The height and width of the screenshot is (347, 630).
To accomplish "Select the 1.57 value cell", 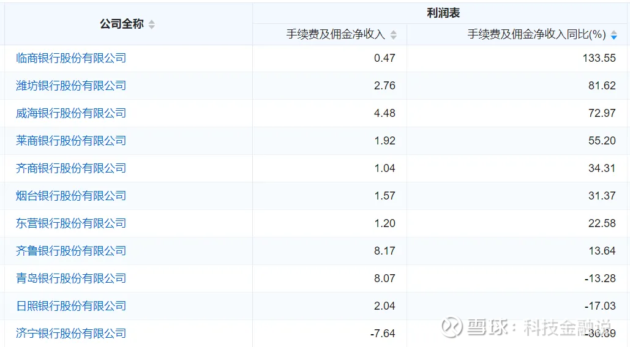I will point(330,196).
